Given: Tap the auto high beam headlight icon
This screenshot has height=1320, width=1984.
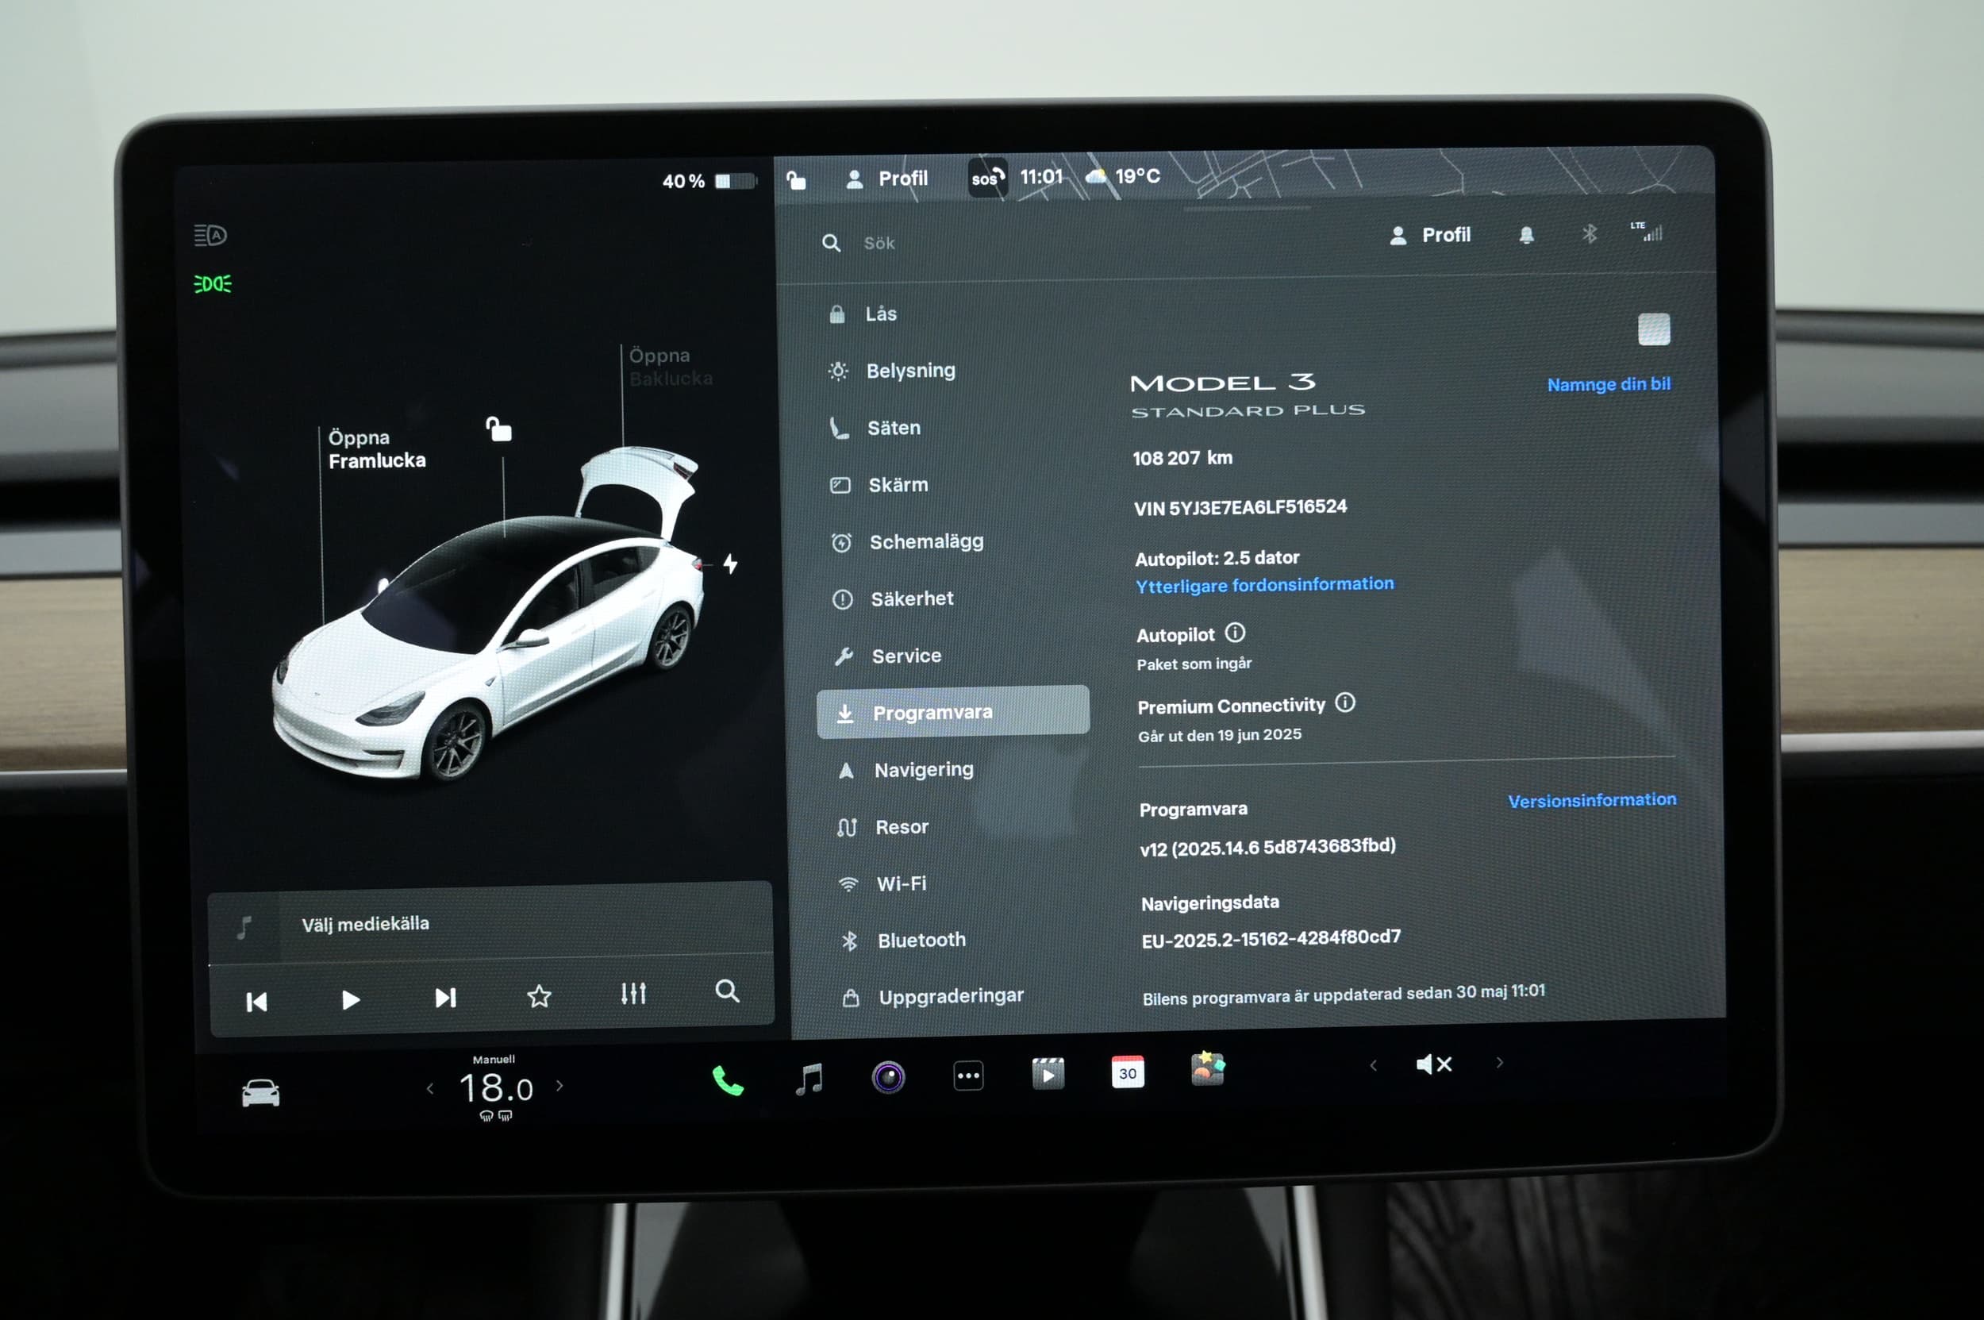Looking at the screenshot, I should 210,235.
